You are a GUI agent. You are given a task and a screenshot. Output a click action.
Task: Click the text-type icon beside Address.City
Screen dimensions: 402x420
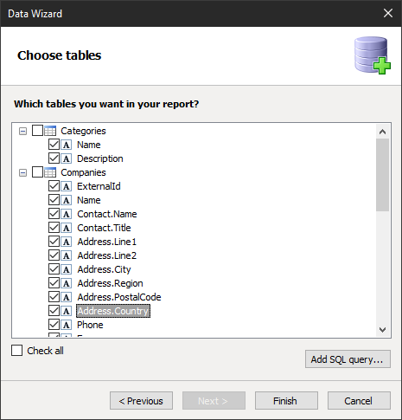pyautogui.click(x=67, y=269)
